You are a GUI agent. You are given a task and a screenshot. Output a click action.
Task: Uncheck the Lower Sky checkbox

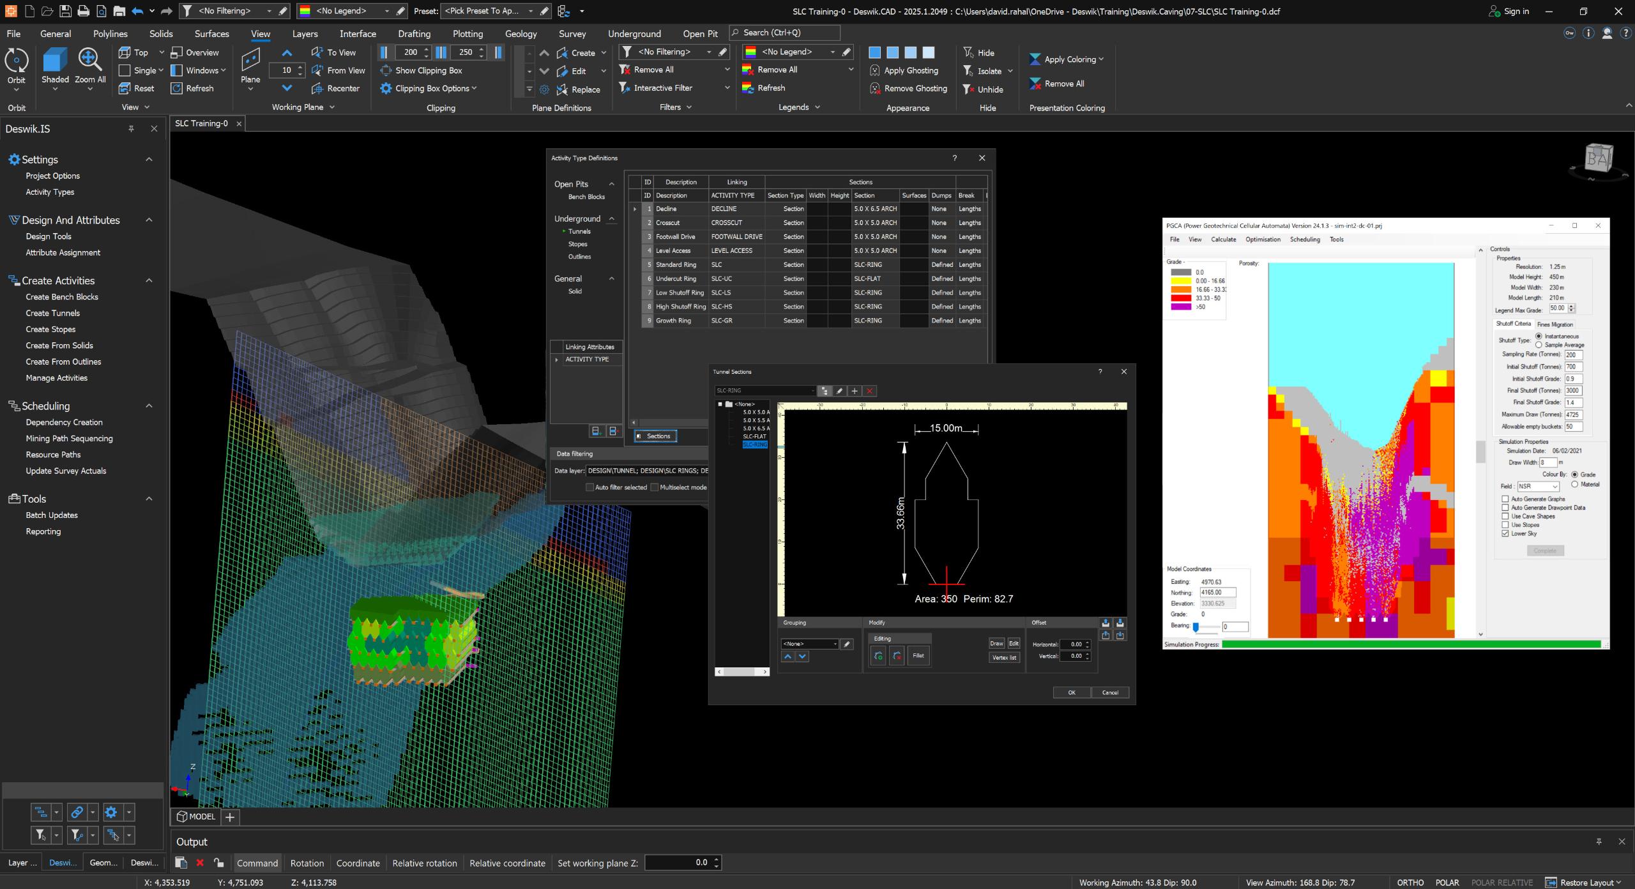1505,533
